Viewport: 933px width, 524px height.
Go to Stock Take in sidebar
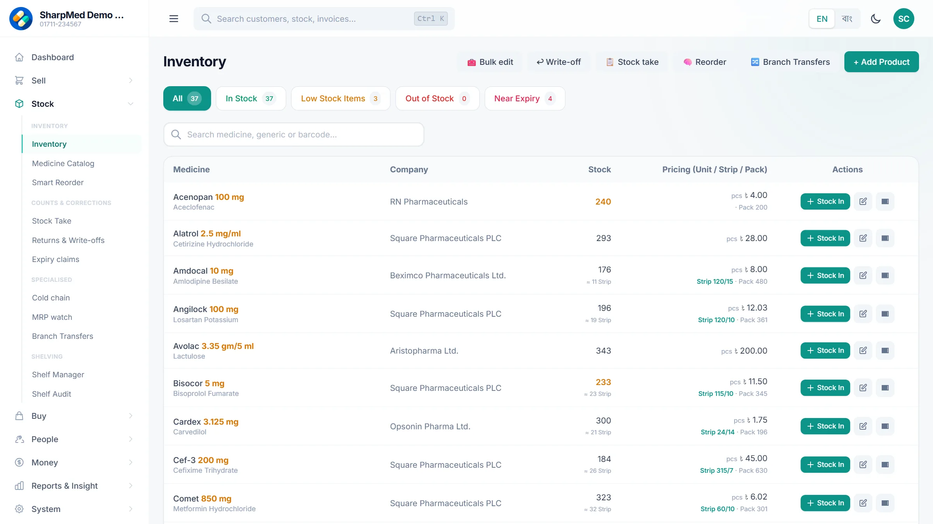pyautogui.click(x=52, y=221)
